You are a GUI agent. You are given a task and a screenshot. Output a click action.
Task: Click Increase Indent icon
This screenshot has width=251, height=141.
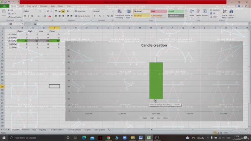(71, 16)
